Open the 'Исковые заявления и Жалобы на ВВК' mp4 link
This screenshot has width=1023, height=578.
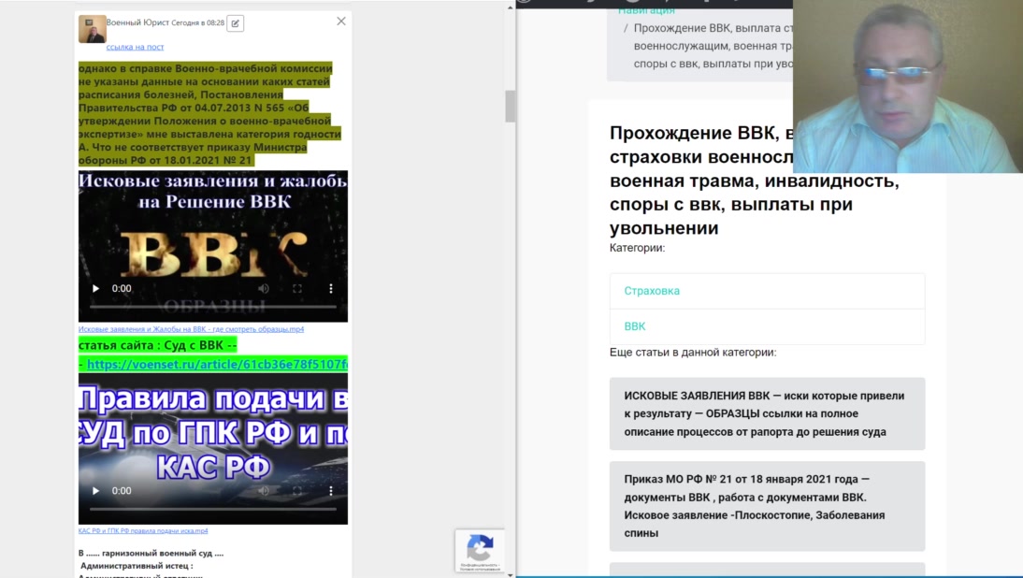pyautogui.click(x=191, y=329)
